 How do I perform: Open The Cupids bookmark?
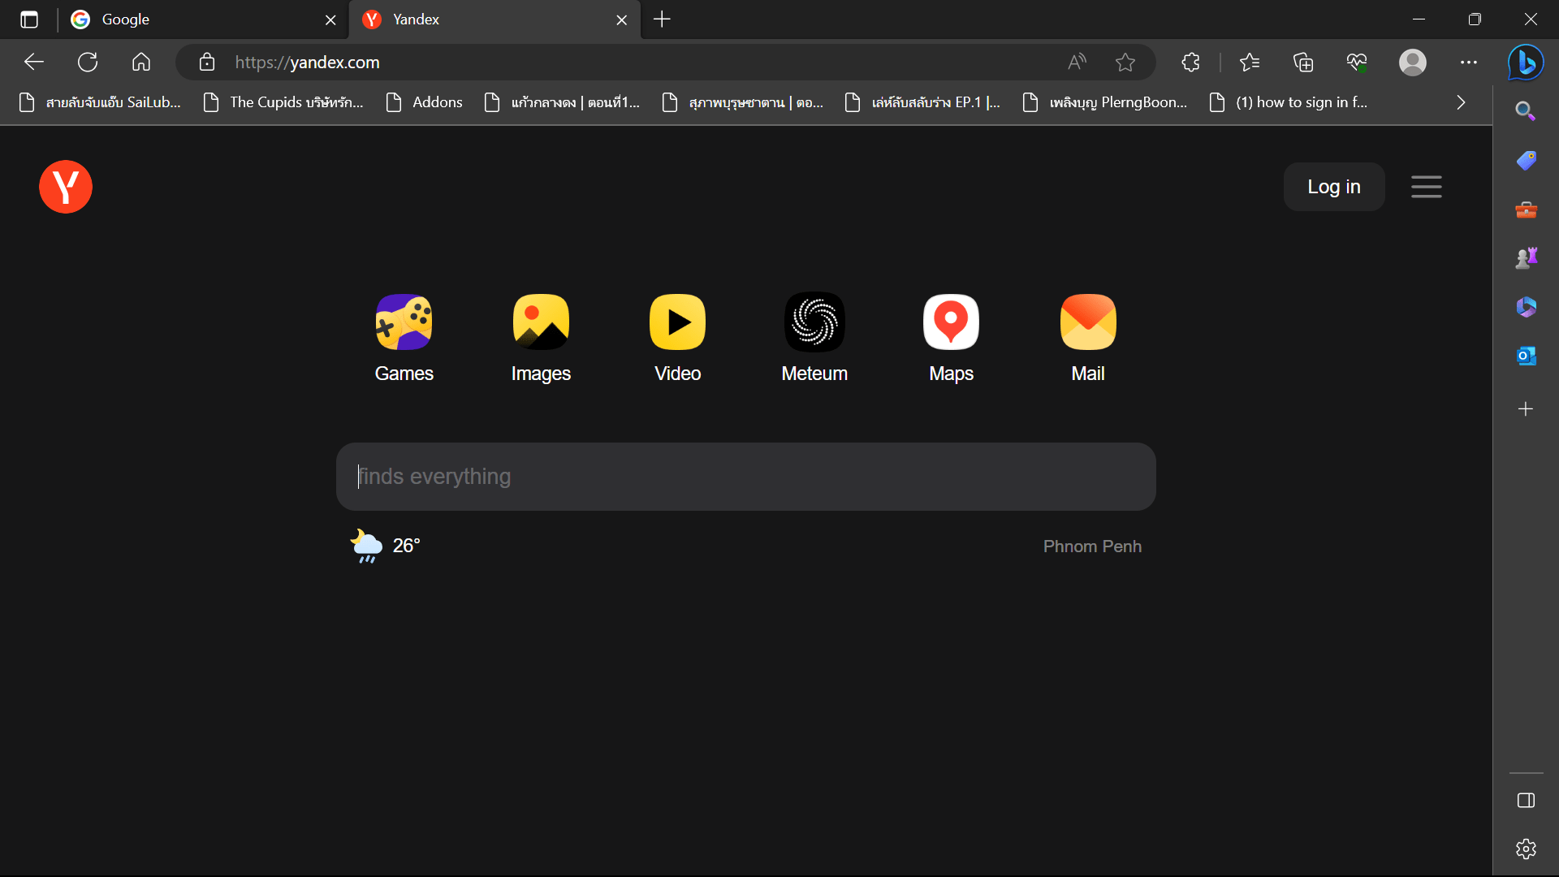[x=283, y=102]
